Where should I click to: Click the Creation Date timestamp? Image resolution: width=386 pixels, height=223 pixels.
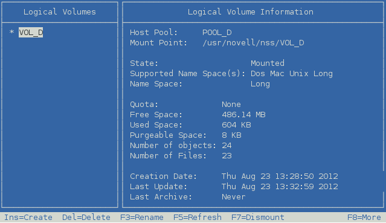point(280,176)
